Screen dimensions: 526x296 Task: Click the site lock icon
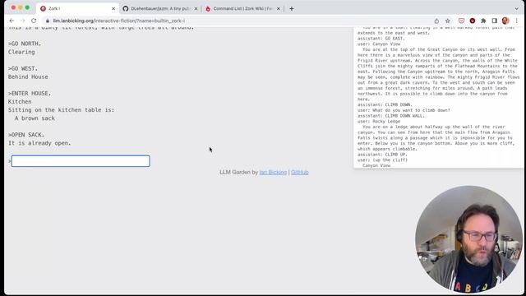pos(48,21)
